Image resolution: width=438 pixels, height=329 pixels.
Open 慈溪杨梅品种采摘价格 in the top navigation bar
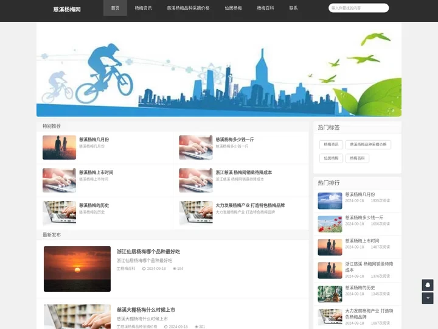point(188,8)
